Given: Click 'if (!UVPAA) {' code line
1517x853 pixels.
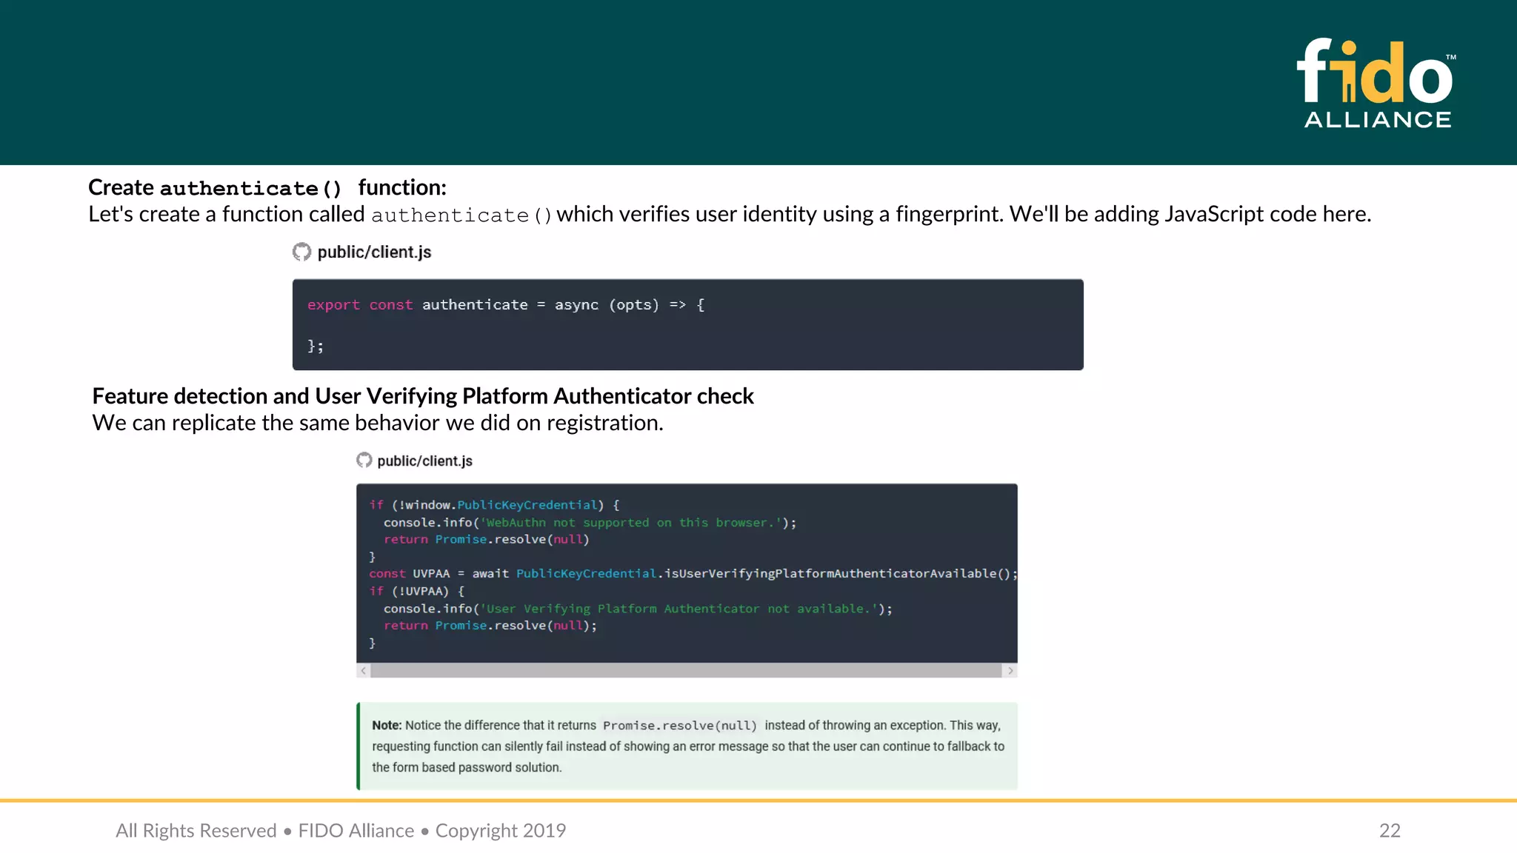Looking at the screenshot, I should click(x=417, y=592).
